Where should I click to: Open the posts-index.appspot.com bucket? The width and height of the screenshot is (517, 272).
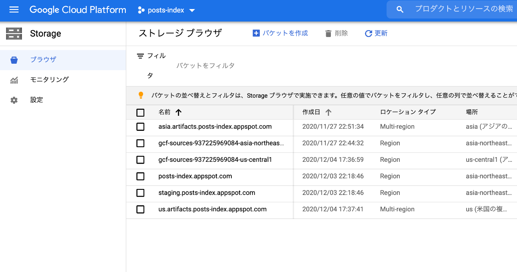pyautogui.click(x=195, y=176)
